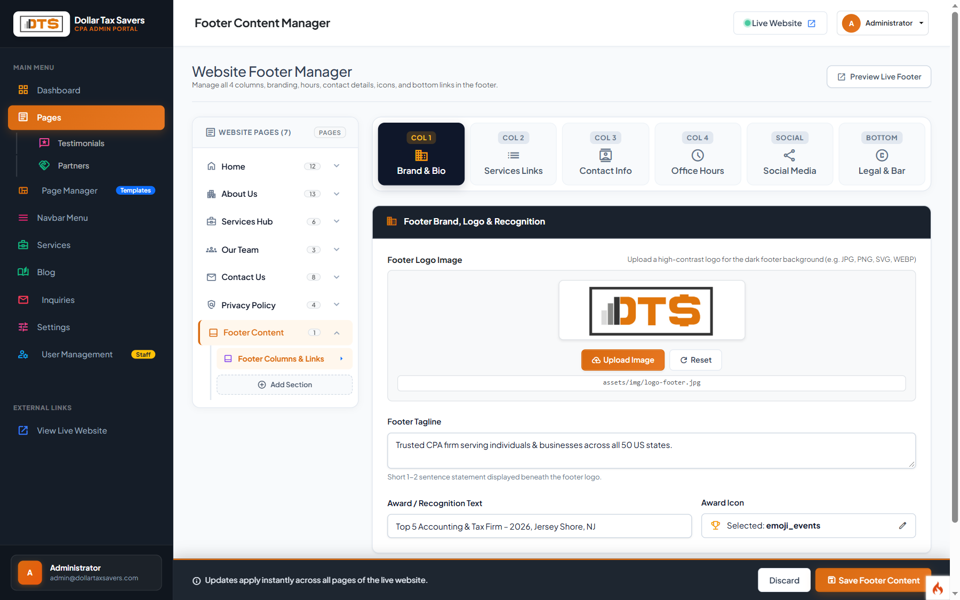960x600 pixels.
Task: Click the Our Team group icon
Action: click(211, 250)
